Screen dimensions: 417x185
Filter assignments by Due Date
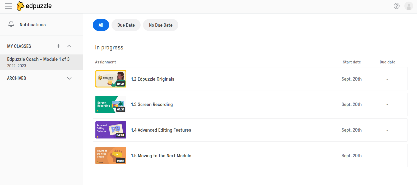pos(126,25)
